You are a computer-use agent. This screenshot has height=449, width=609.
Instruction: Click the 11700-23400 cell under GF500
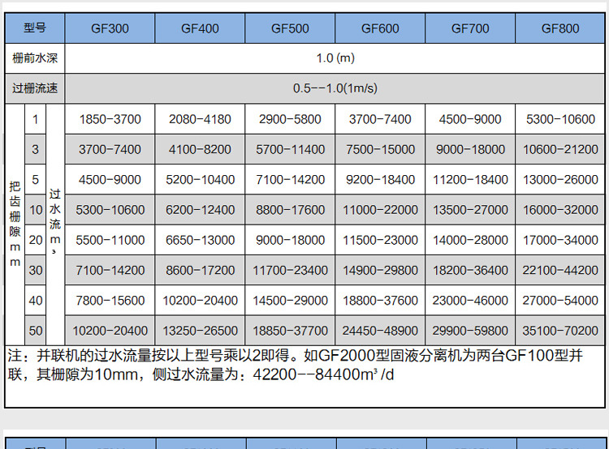pyautogui.click(x=290, y=271)
